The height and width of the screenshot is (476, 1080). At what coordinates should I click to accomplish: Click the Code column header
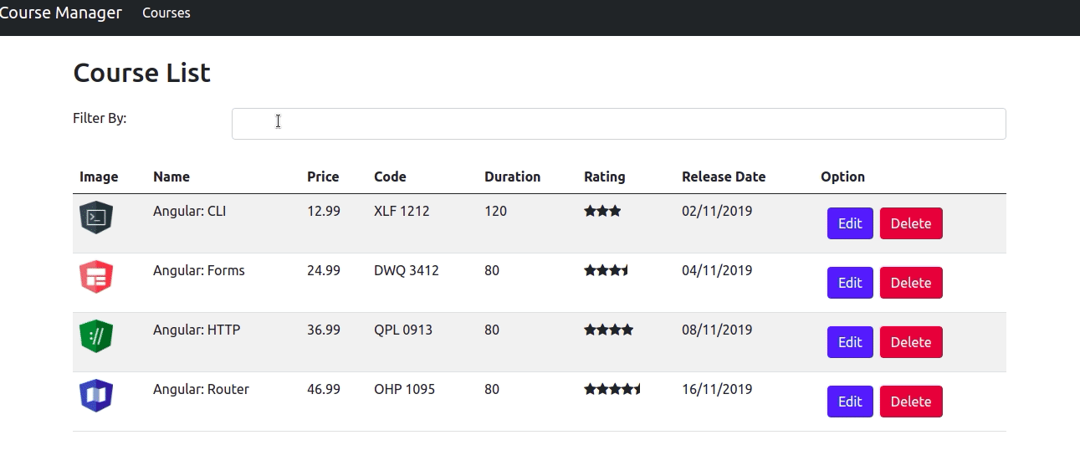point(390,177)
